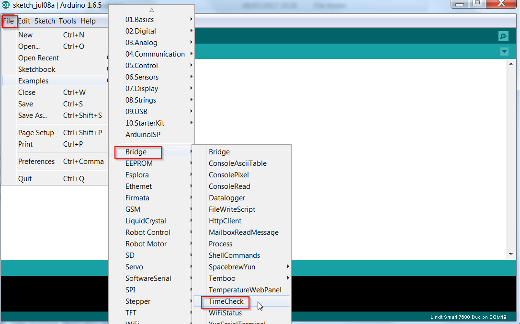Click the editor scrollbar down arrow
Viewport: 520px width, 324px height.
point(511,254)
